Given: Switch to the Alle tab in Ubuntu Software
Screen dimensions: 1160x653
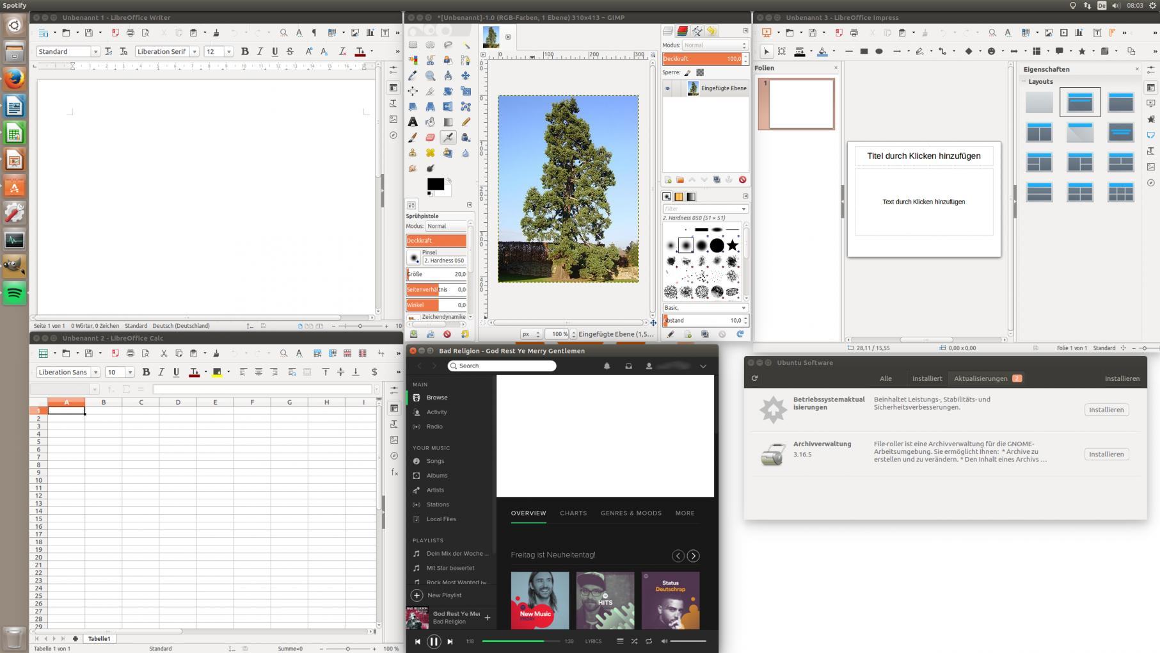Looking at the screenshot, I should (886, 378).
